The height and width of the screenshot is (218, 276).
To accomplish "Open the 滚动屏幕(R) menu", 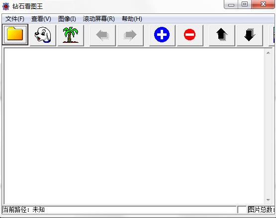I will [99, 19].
